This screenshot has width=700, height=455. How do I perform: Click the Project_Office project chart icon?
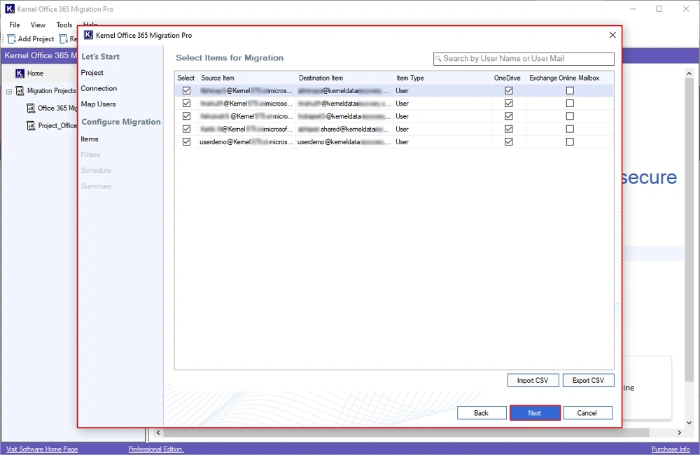(x=31, y=126)
